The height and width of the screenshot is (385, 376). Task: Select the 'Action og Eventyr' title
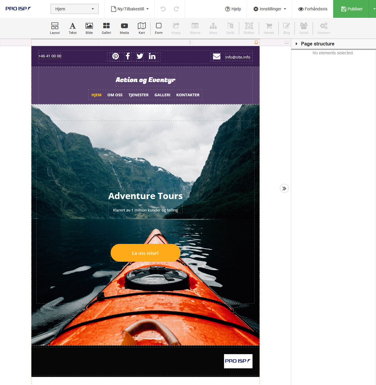pyautogui.click(x=145, y=80)
